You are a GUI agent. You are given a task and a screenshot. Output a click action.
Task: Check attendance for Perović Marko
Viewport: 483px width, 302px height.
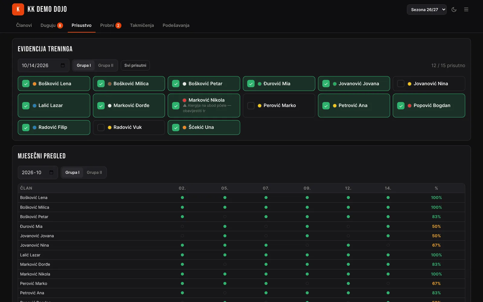coord(251,105)
